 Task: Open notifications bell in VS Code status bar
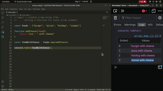coord(110,90)
